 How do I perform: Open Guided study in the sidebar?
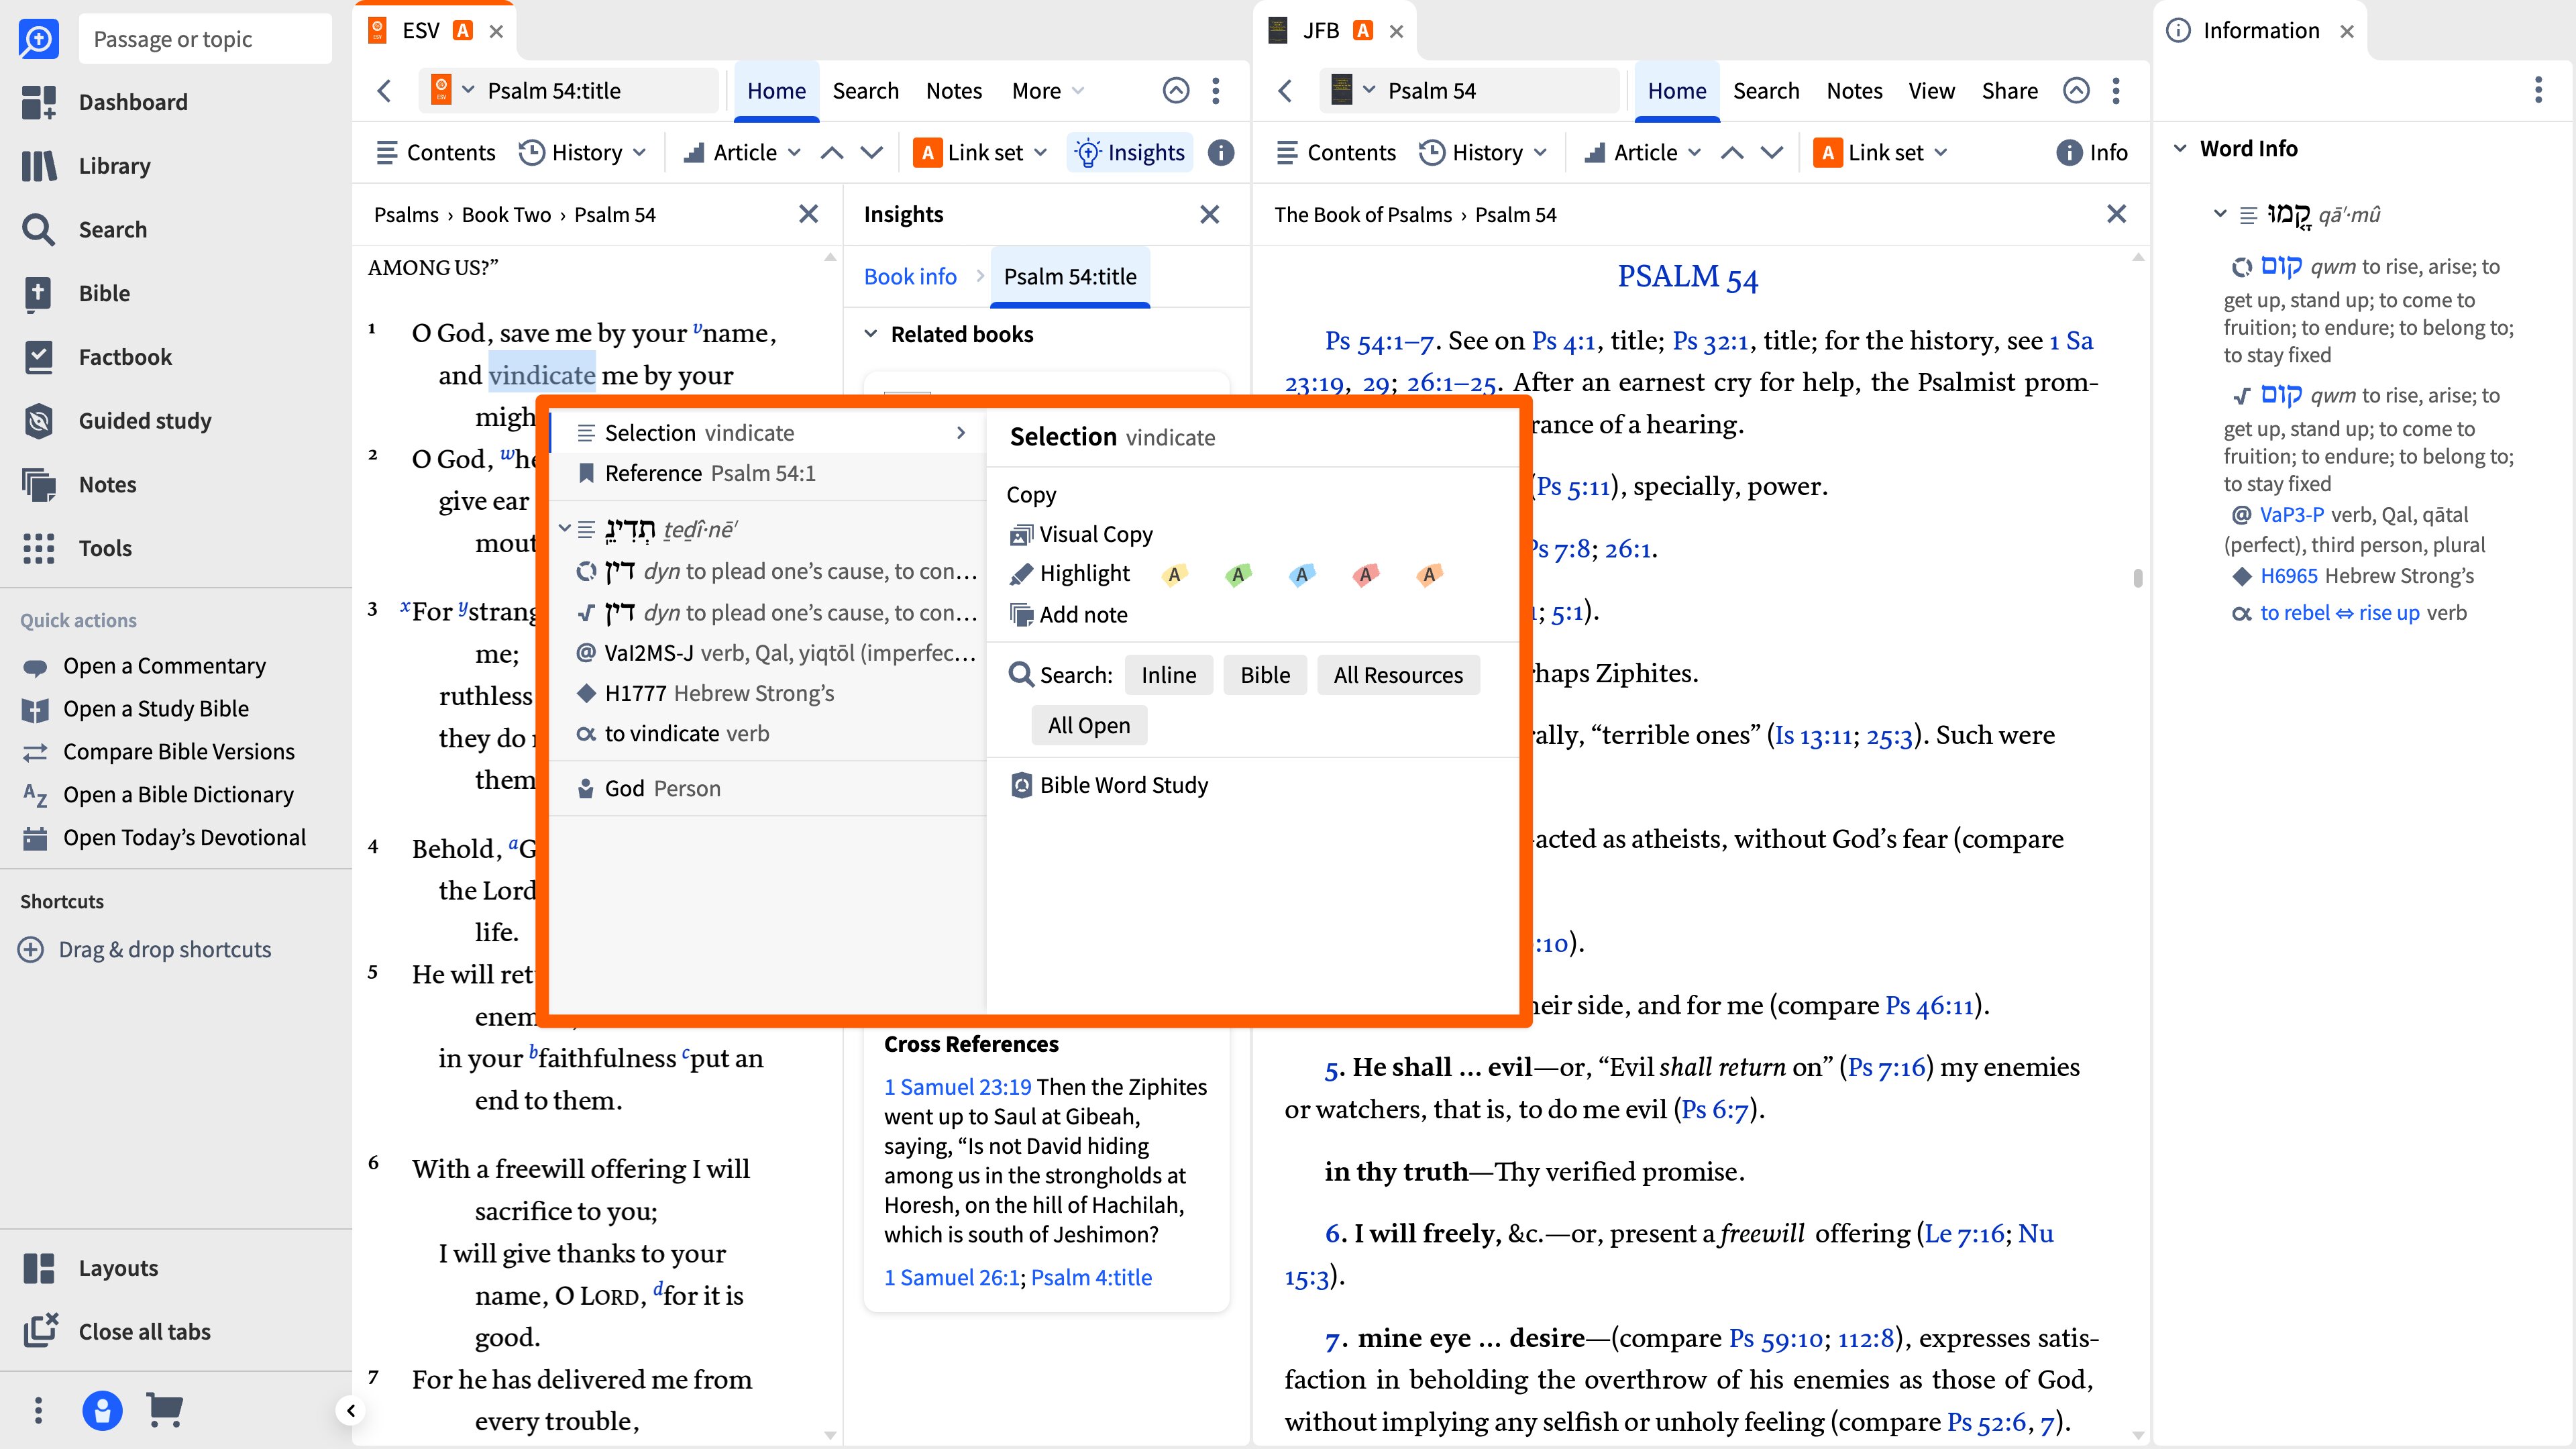point(144,421)
